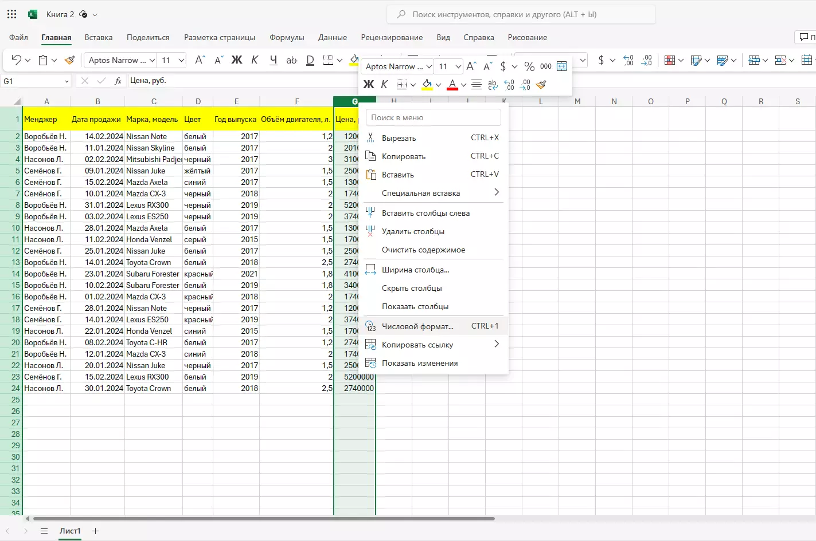The height and width of the screenshot is (541, 816).
Task: Toggle strikethrough formatting in the ribbon
Action: click(x=292, y=60)
